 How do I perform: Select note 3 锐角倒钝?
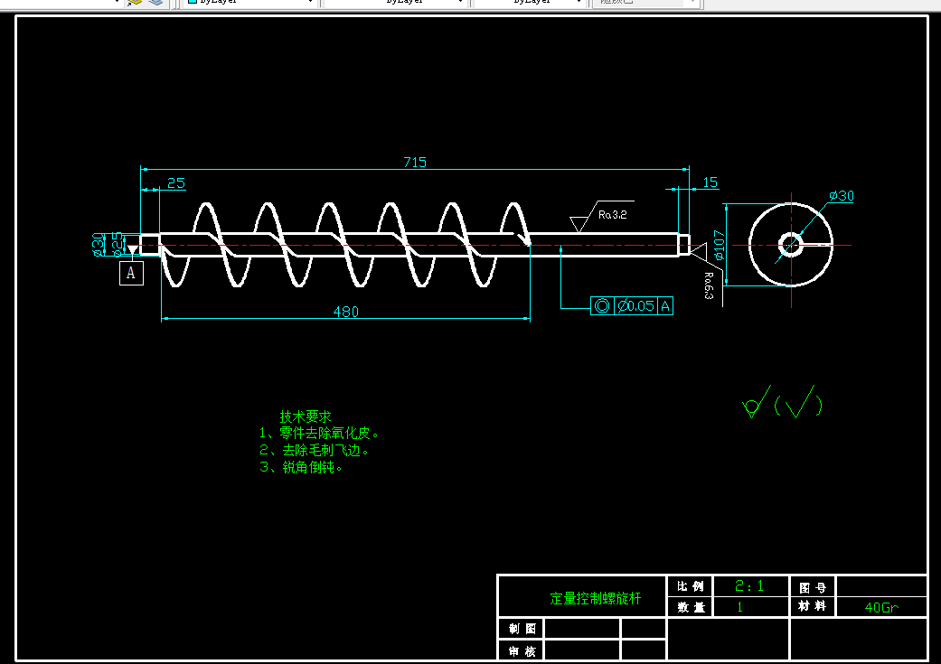click(301, 467)
